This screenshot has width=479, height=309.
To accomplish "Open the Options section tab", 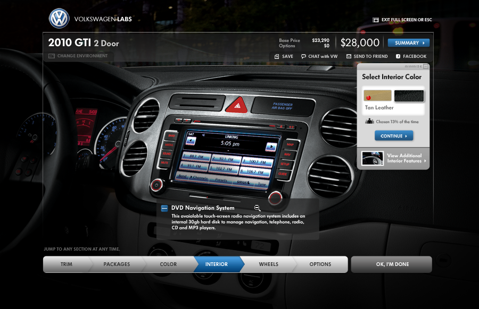I will pos(320,264).
